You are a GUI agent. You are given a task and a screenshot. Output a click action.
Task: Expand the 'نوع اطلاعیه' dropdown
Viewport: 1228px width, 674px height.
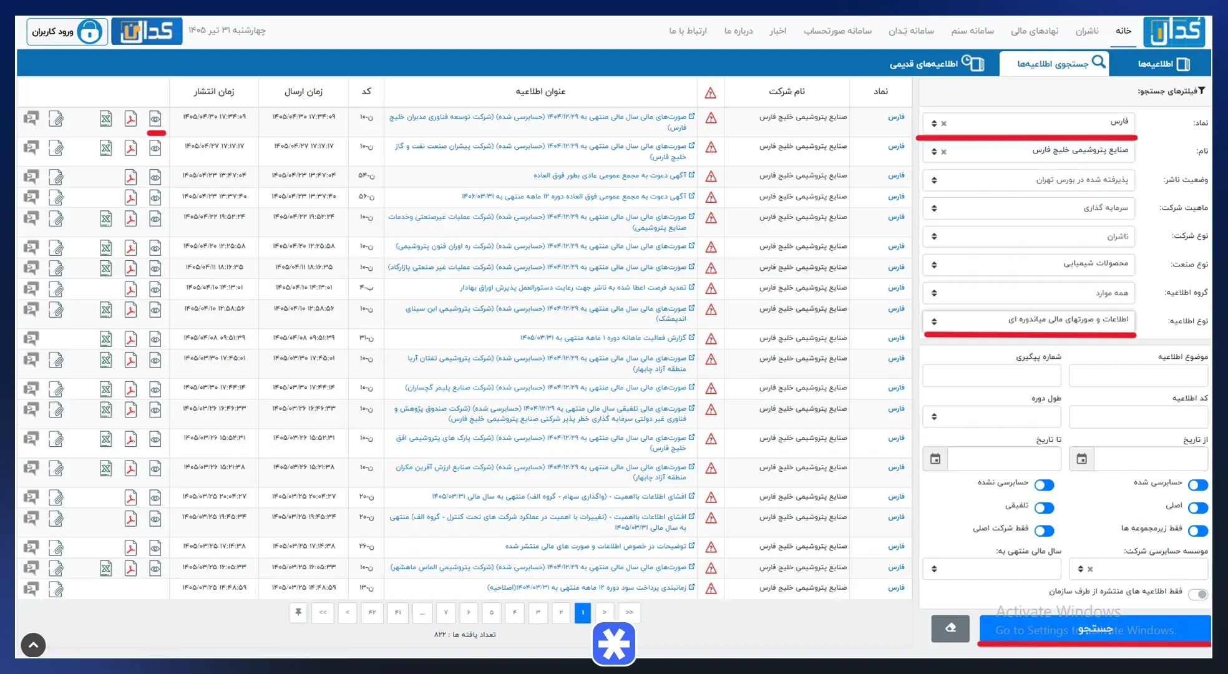pos(1029,321)
